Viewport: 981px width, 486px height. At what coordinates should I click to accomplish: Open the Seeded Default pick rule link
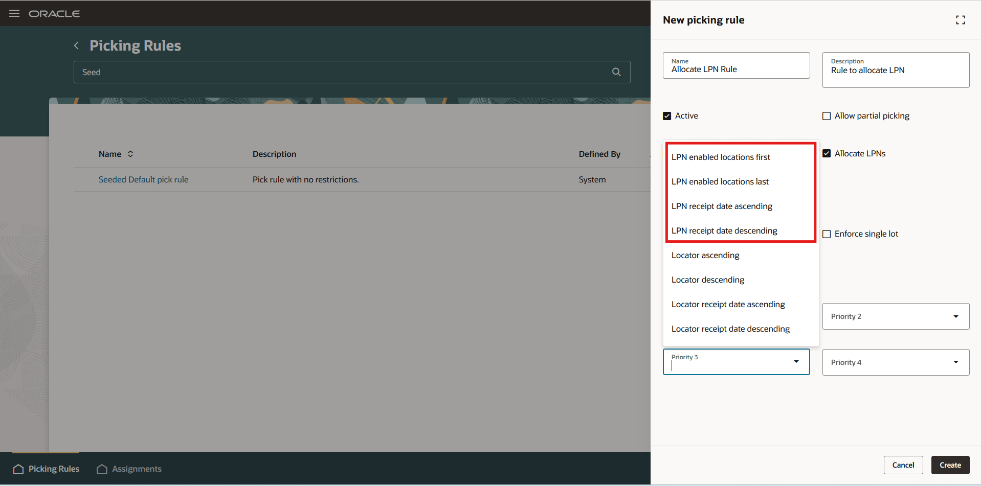(143, 179)
